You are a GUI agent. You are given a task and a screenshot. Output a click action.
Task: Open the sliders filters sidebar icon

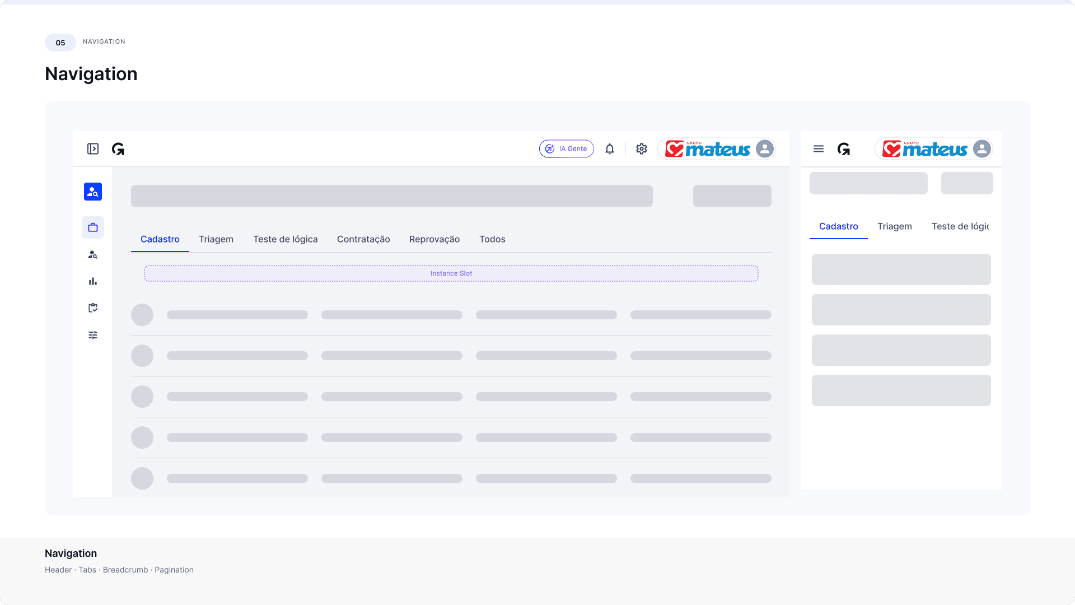point(93,335)
